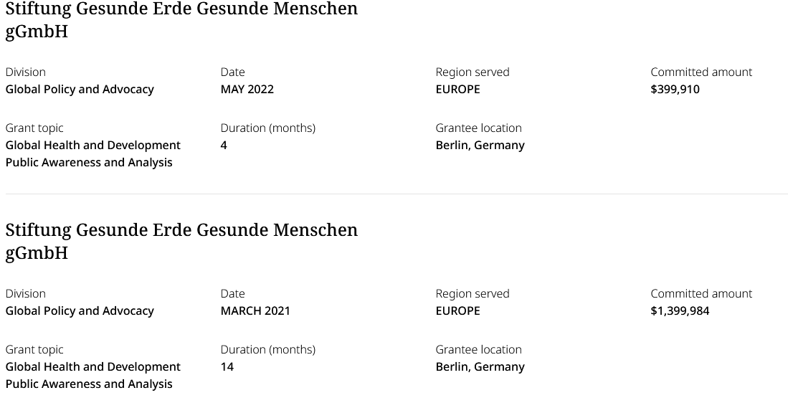Select the $399,910 committed amount
The image size is (788, 408).
pyautogui.click(x=675, y=89)
